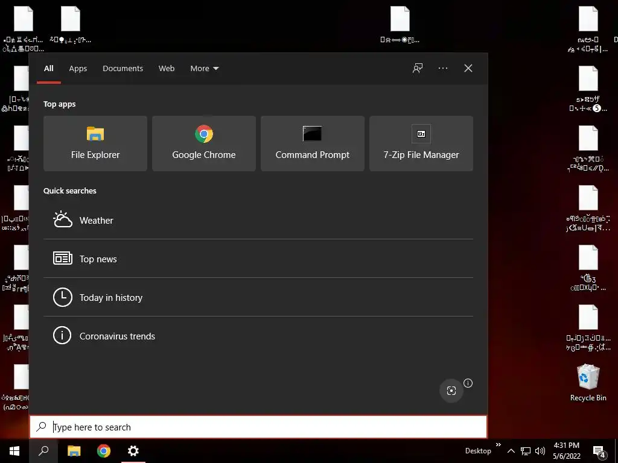Click the Today in history clock icon
618x463 pixels.
(x=63, y=297)
